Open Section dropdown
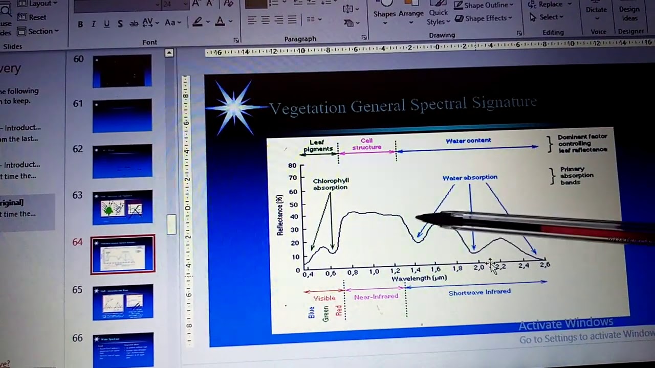655x368 pixels. 38,31
